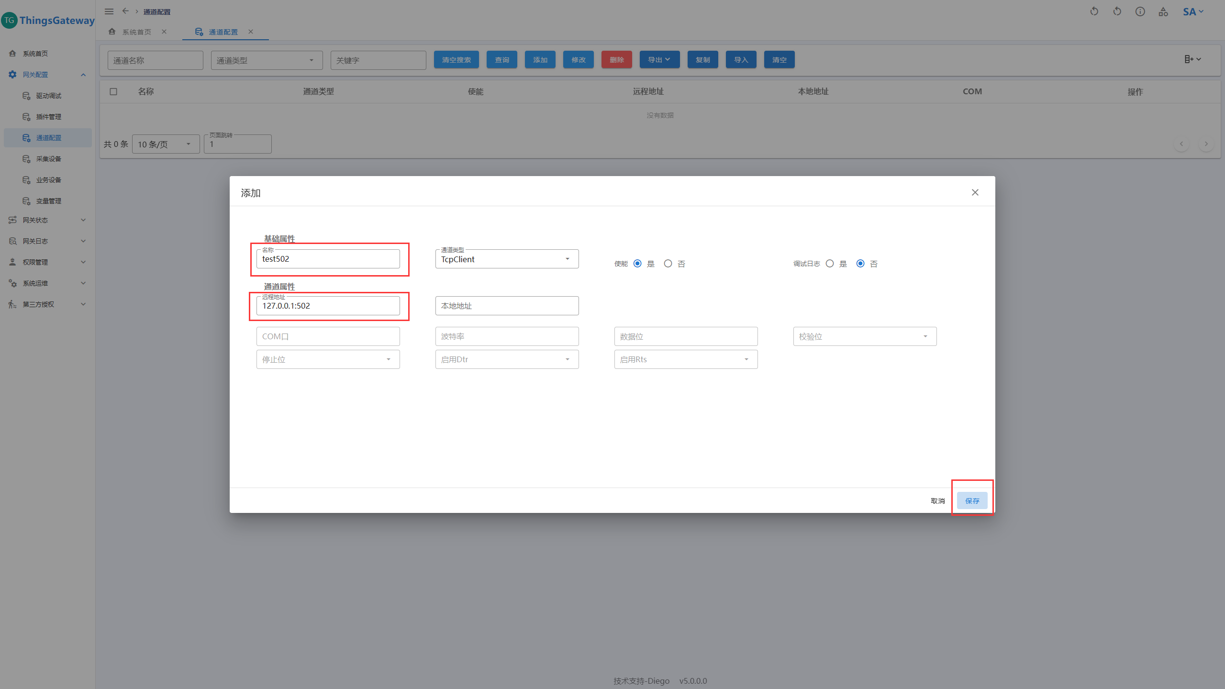Switch to the 系统首页 tab

[x=136, y=32]
